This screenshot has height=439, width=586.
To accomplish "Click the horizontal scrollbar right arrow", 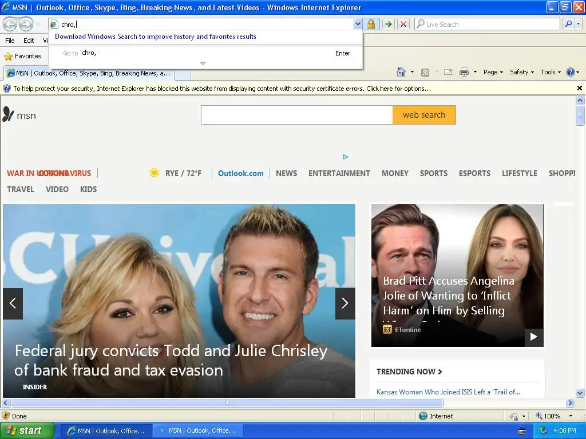I will tap(570, 403).
